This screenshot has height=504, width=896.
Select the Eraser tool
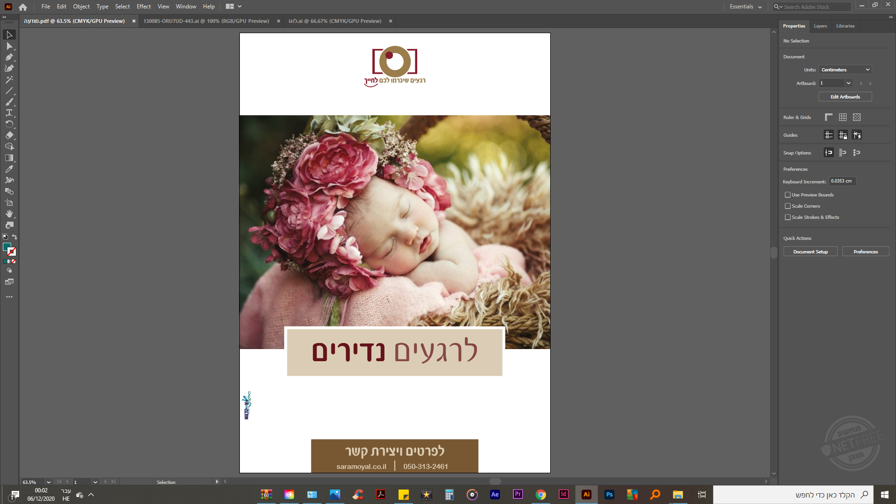click(x=9, y=135)
